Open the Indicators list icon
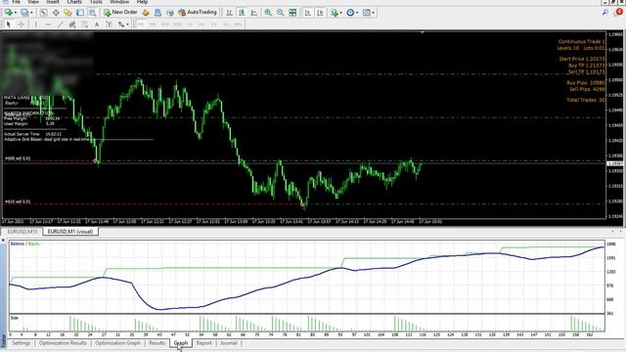The image size is (626, 352). pos(335,13)
